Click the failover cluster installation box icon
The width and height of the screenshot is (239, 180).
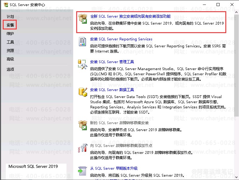83,125
